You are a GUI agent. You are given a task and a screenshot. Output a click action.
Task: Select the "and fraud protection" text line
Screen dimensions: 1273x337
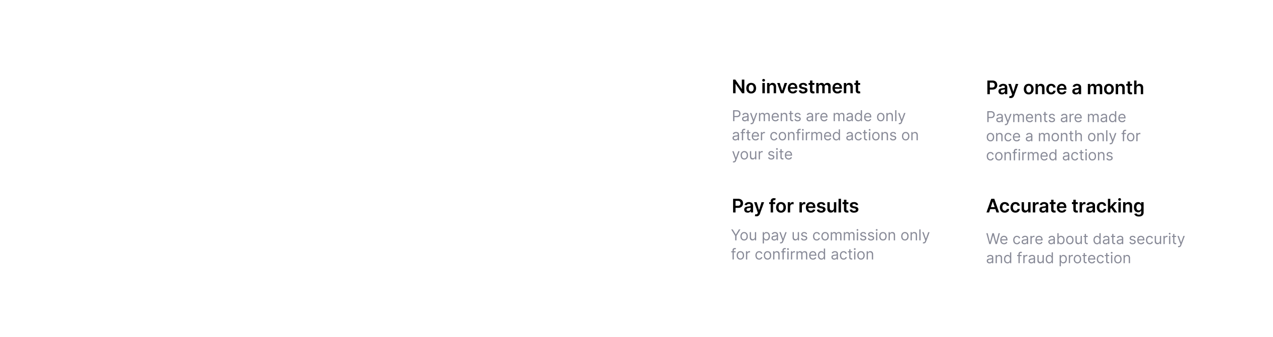[1058, 259]
